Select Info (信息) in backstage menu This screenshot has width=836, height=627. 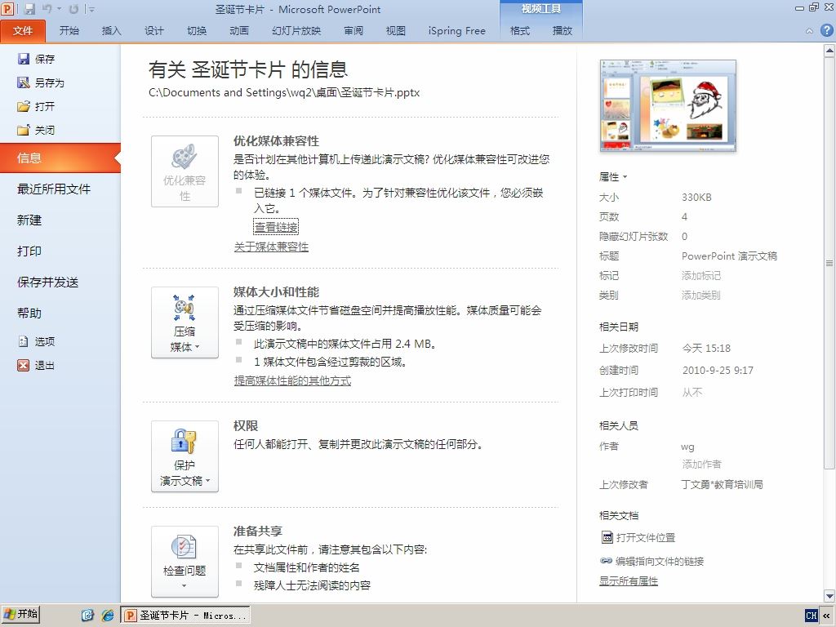(x=60, y=158)
